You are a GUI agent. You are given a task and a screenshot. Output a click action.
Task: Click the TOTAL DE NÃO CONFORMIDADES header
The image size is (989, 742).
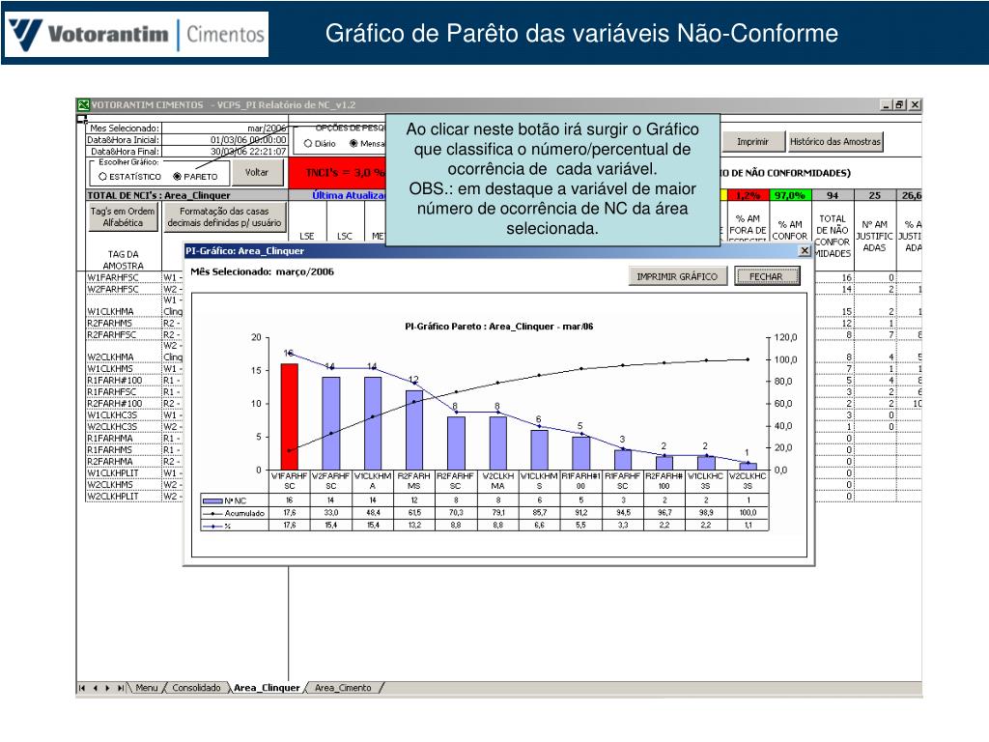833,236
